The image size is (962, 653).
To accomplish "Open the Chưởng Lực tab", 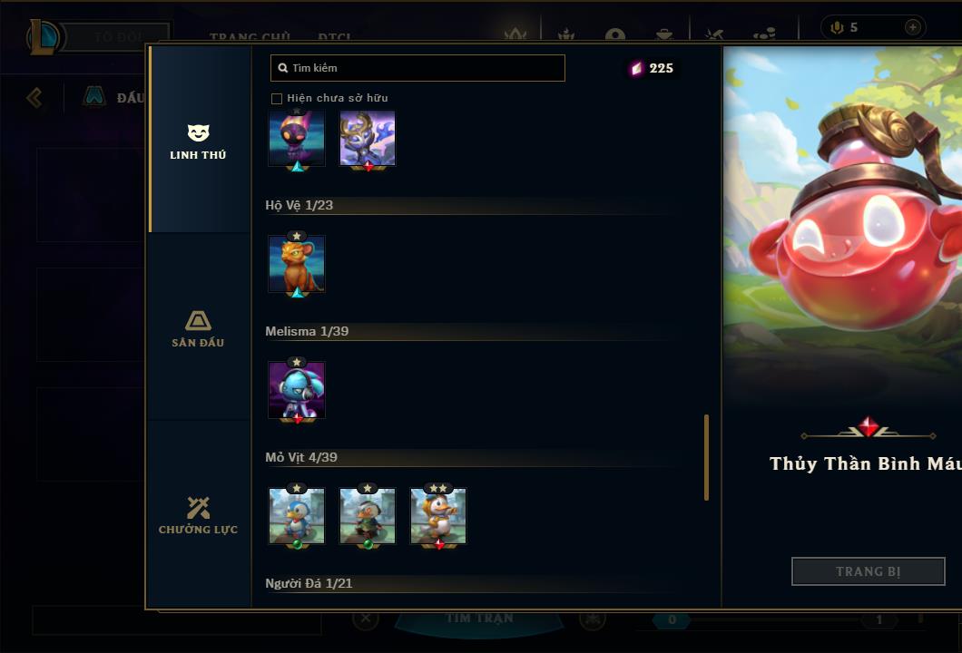I will (198, 516).
